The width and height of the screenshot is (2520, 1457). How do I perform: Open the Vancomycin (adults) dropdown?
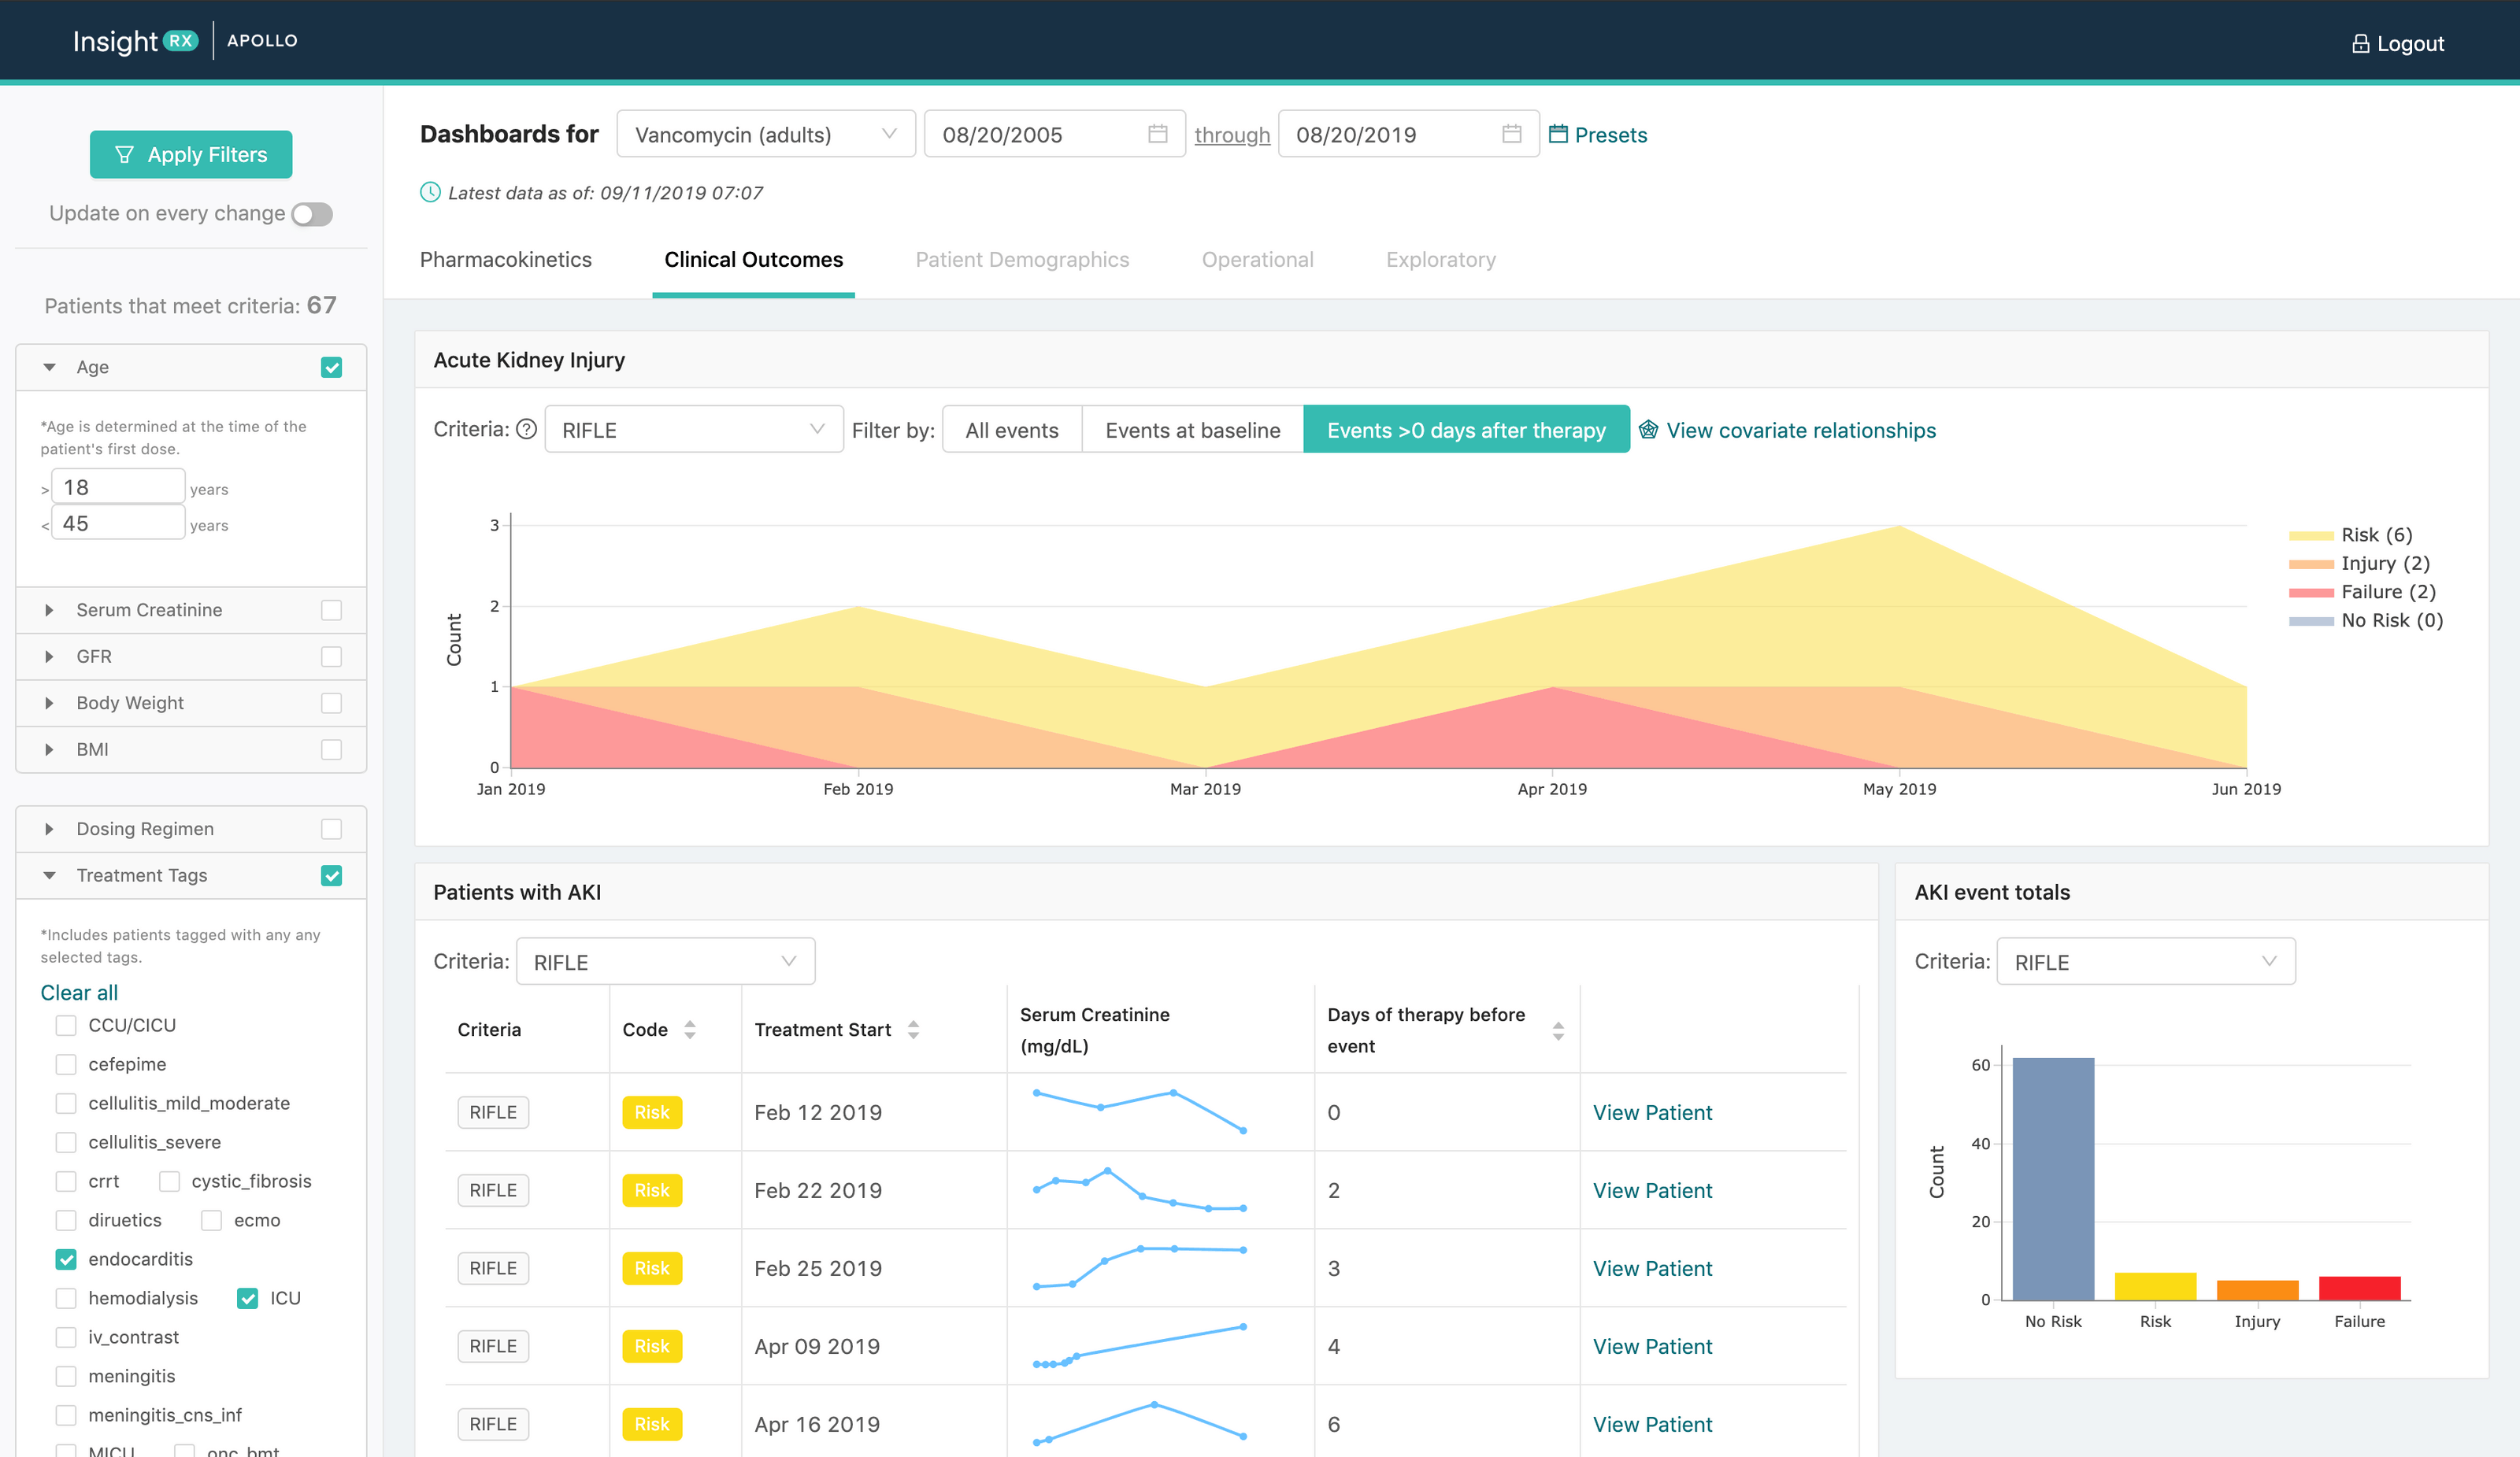pos(765,134)
